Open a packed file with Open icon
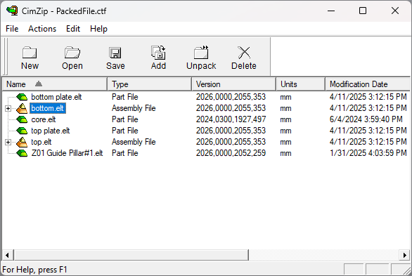 72,53
